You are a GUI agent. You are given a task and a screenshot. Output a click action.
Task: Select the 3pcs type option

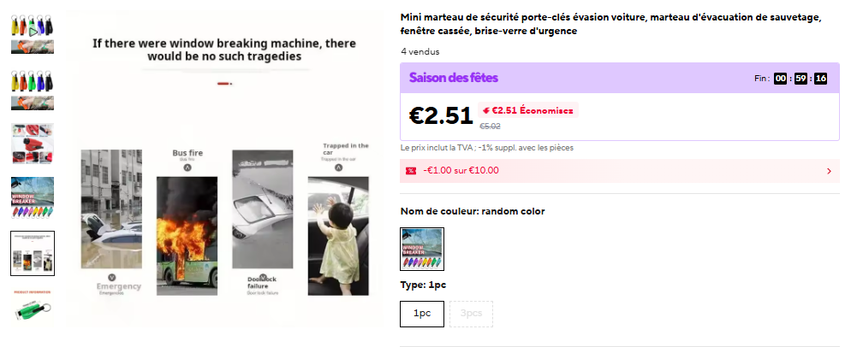point(471,314)
